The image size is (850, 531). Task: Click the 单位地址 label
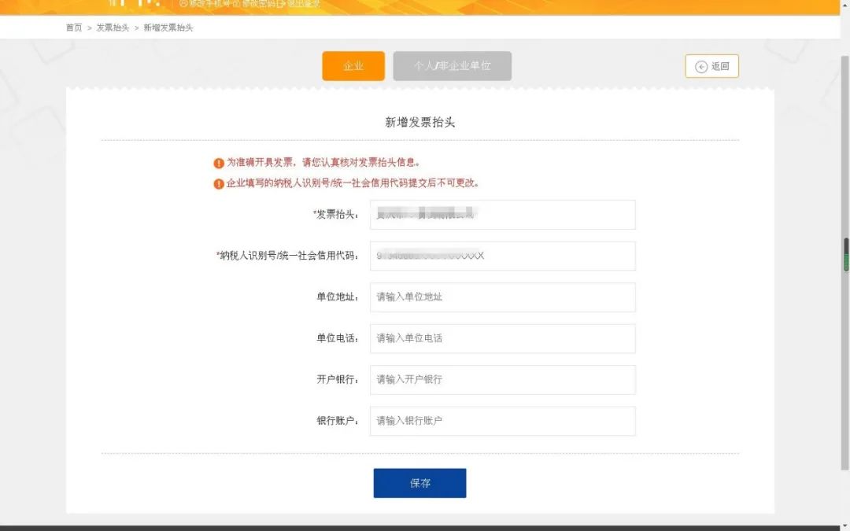(x=338, y=297)
